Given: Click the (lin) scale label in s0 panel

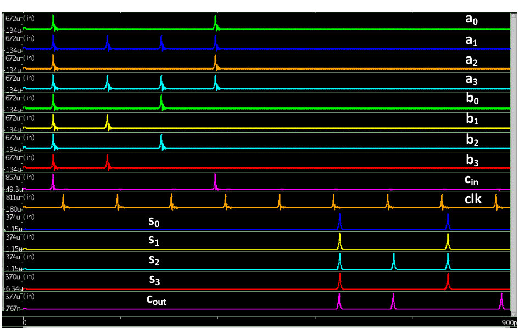Looking at the screenshot, I should pos(29,217).
